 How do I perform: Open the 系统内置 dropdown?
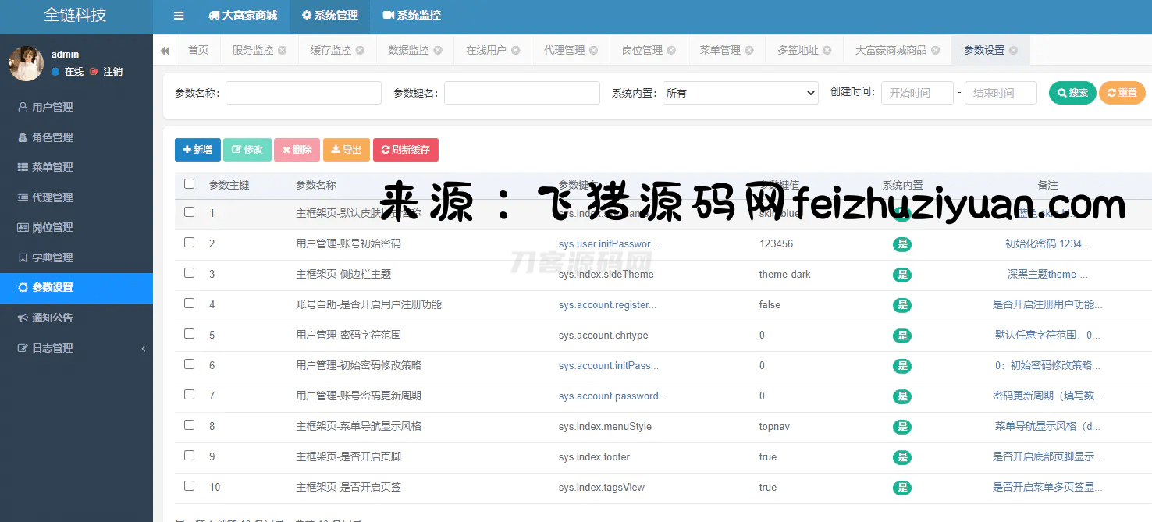pyautogui.click(x=740, y=93)
